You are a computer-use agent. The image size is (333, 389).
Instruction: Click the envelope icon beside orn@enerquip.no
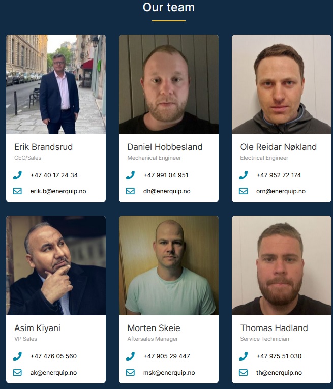[243, 191]
